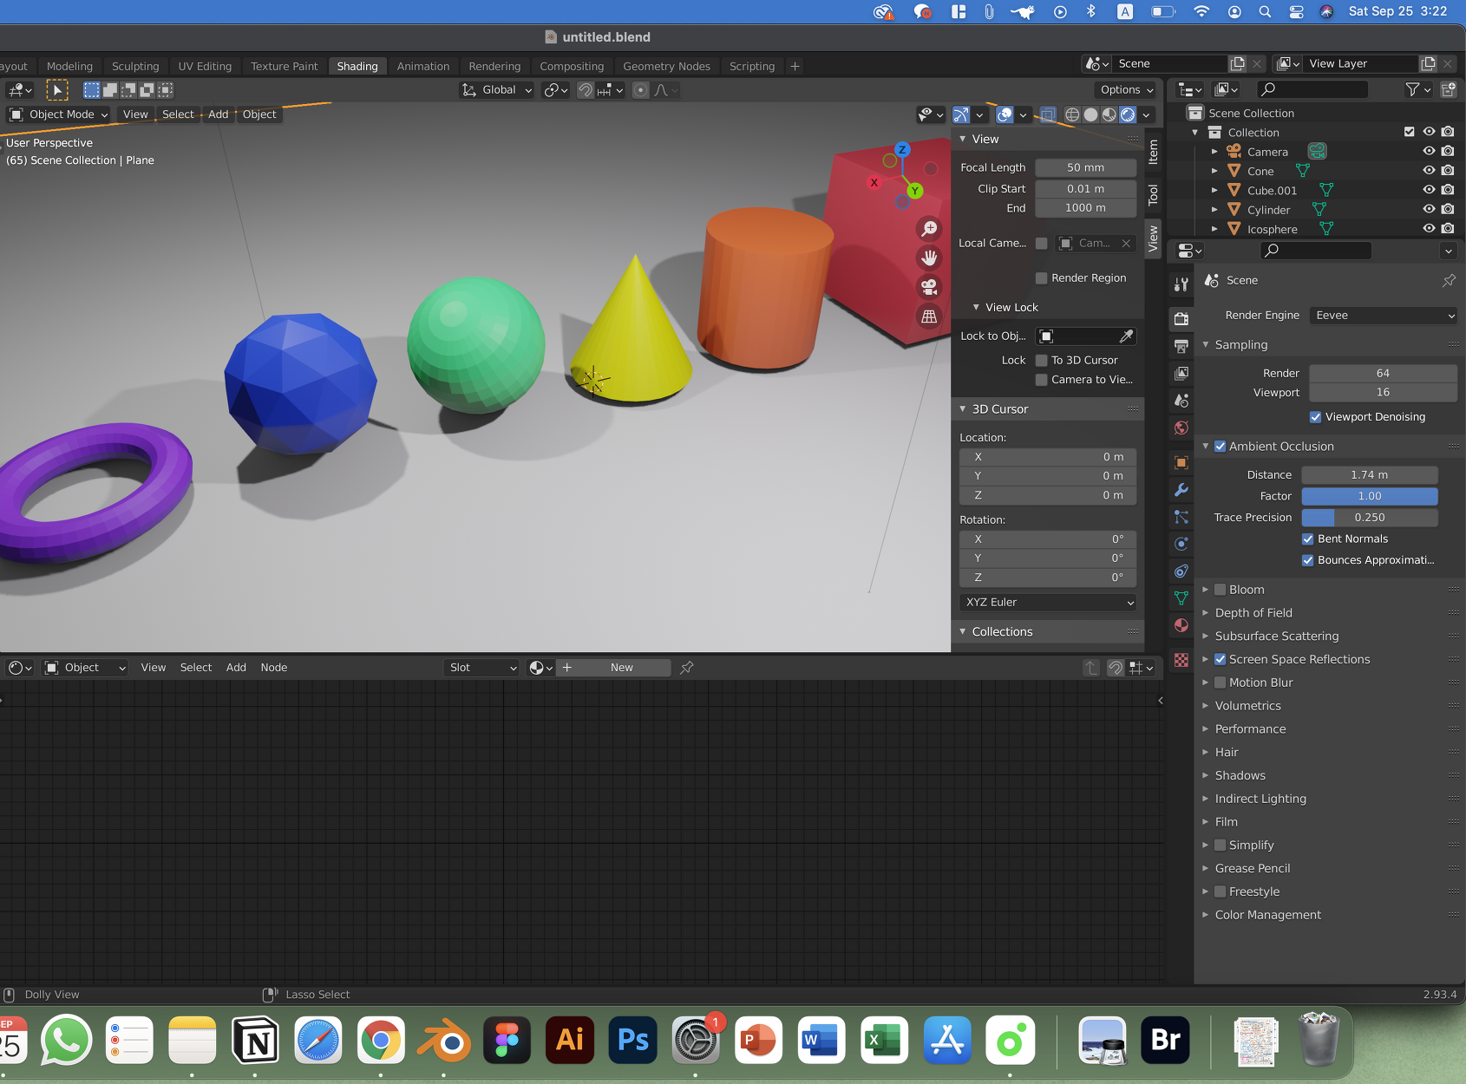Expand the Shadows panel
This screenshot has width=1466, height=1084.
(x=1240, y=776)
